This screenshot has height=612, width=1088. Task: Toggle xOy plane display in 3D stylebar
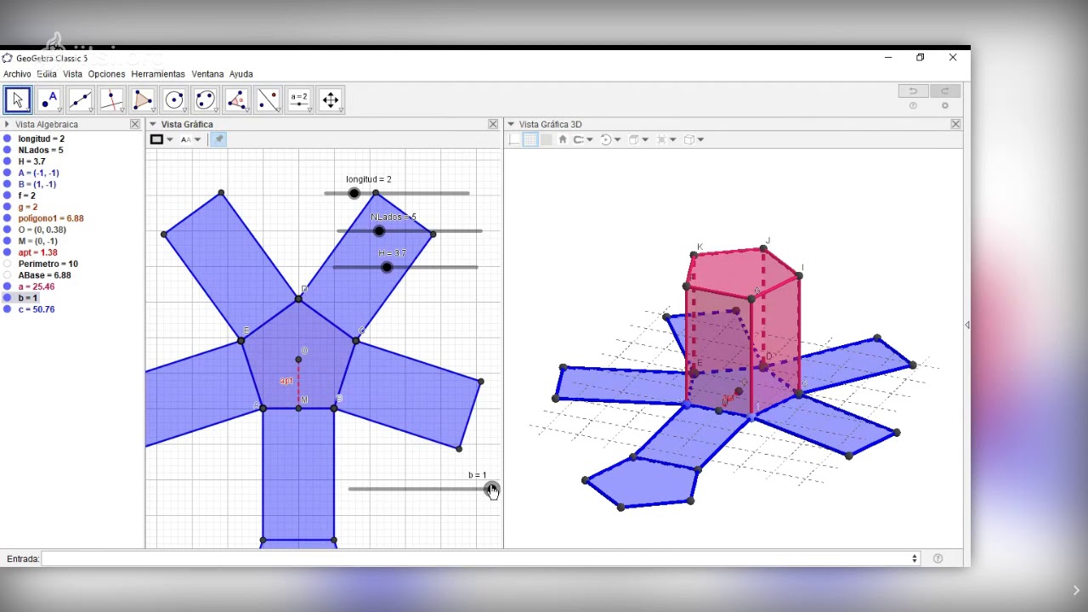(x=546, y=139)
